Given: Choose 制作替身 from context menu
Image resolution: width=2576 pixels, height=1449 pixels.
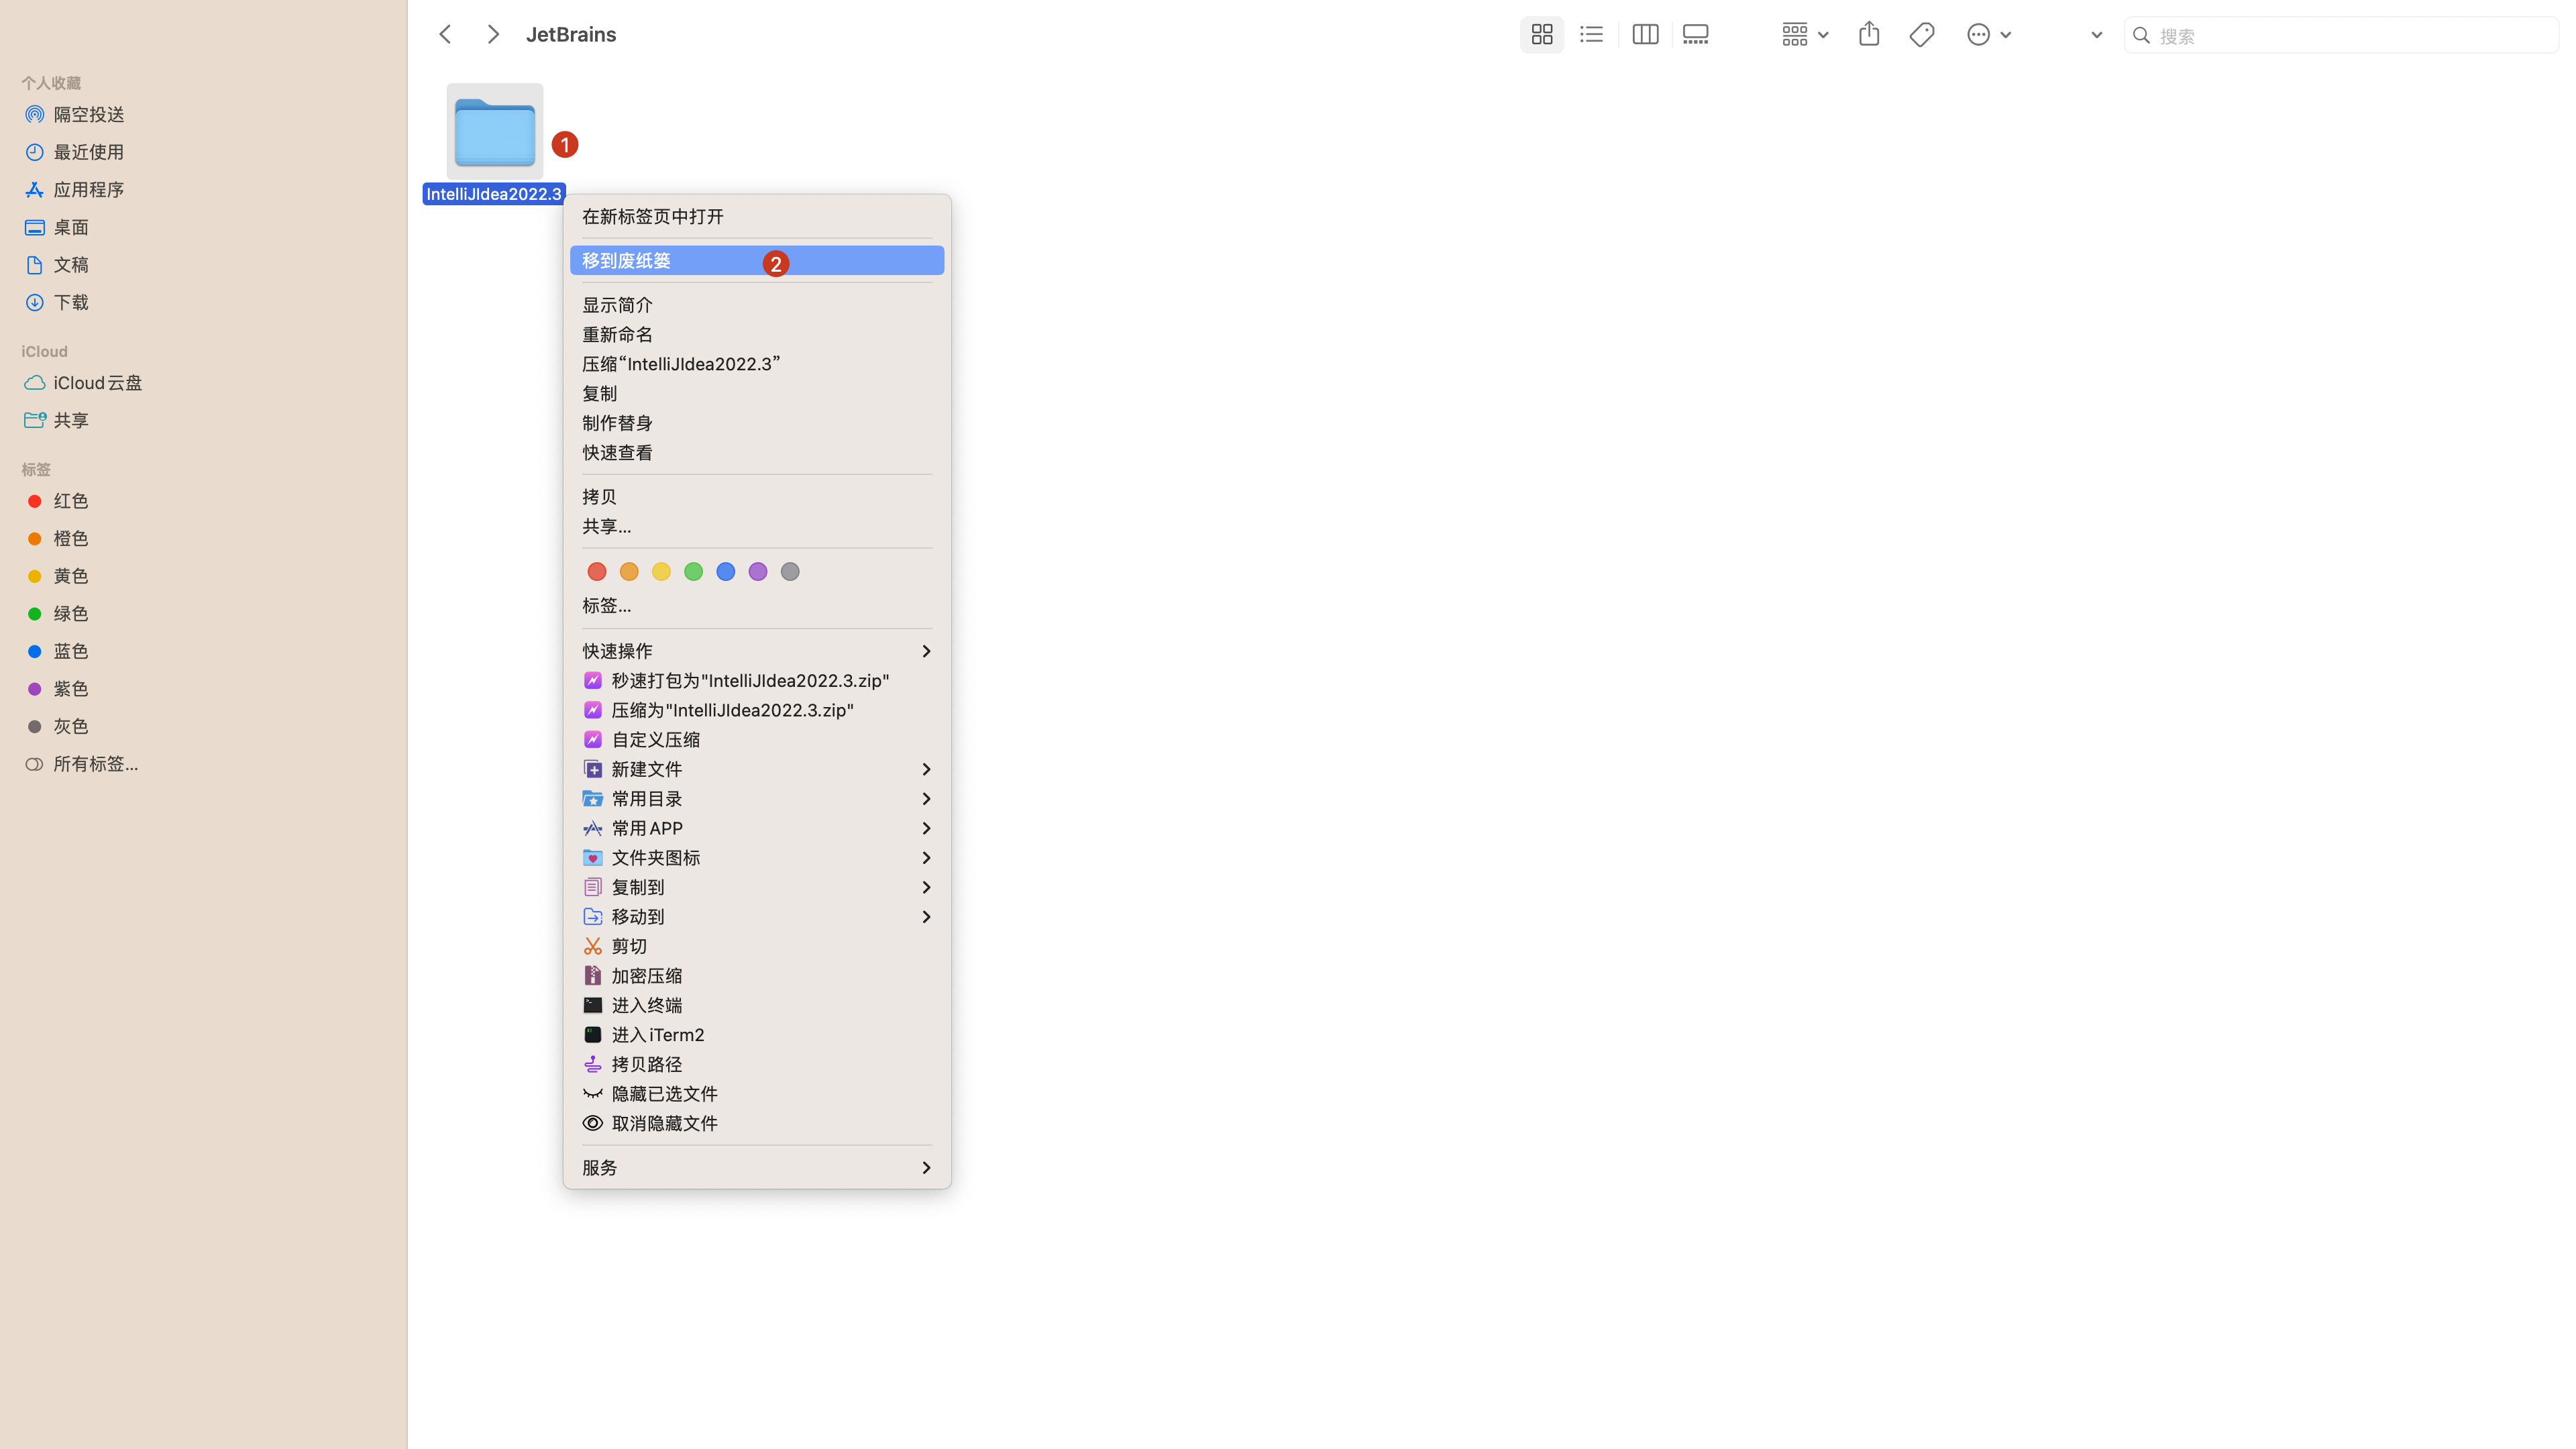Looking at the screenshot, I should coord(757,423).
